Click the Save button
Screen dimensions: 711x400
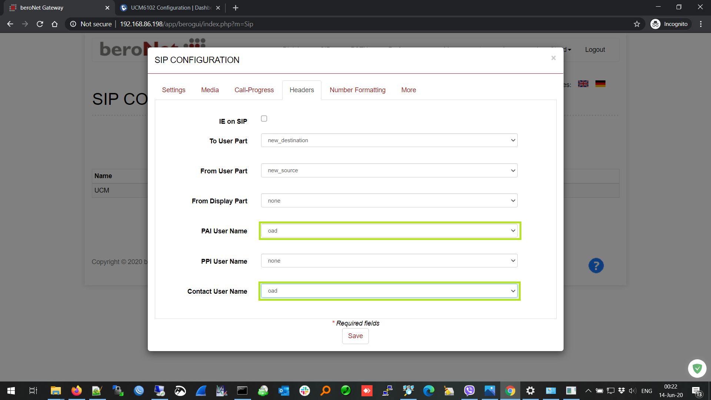coord(355,336)
